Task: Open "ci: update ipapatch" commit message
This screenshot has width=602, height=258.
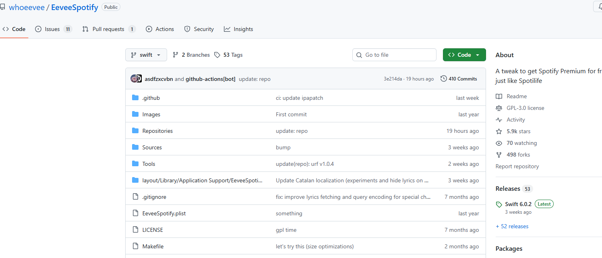Action: (299, 98)
